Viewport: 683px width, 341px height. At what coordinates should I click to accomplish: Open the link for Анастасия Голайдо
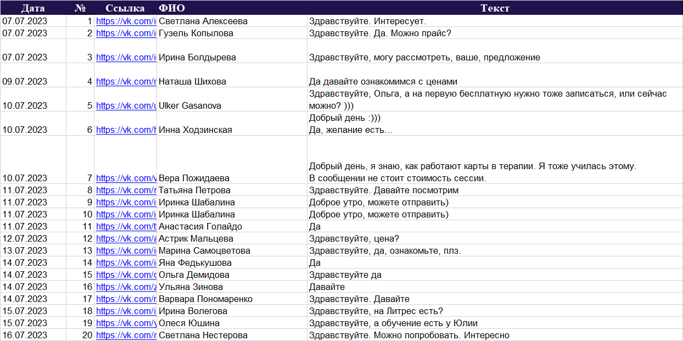[126, 226]
